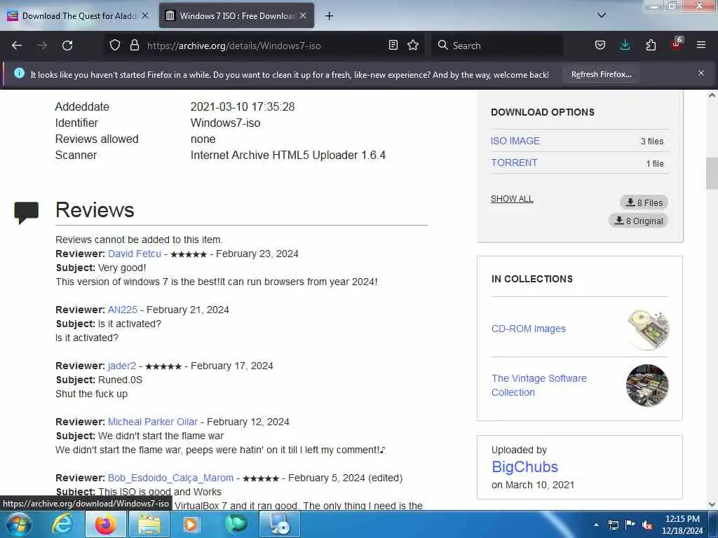Open a new tab with plus button
Viewport: 718px width, 538px height.
[329, 16]
